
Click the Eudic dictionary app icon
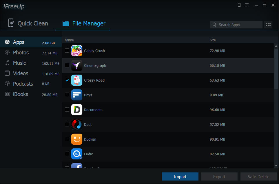77,154
